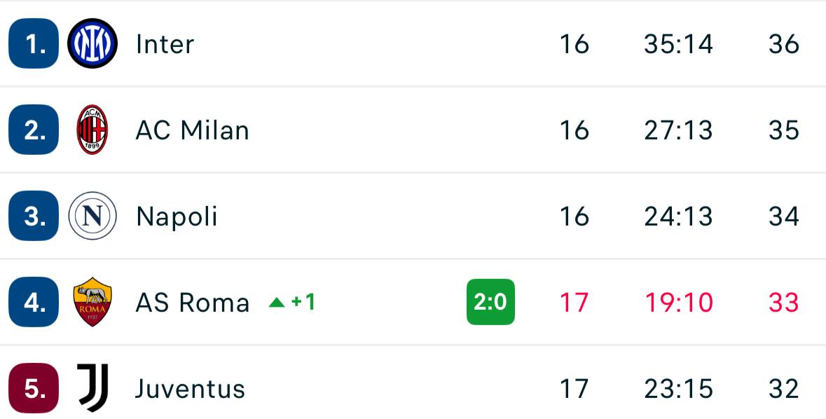The height and width of the screenshot is (419, 826).
Task: Click AS Roma's 19:10 goal record
Action: tap(678, 303)
